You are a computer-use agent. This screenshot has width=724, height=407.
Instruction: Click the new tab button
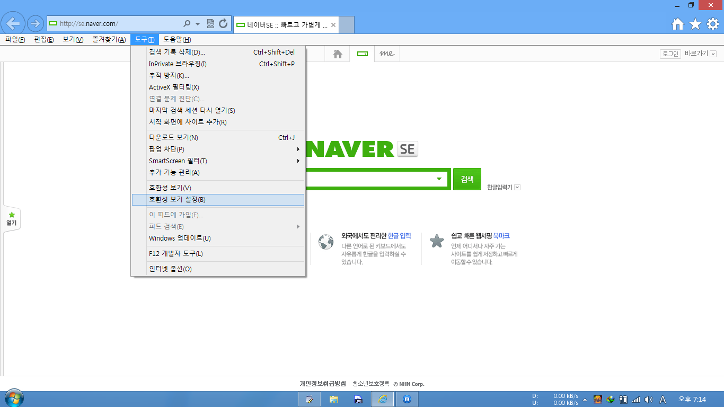pos(347,24)
